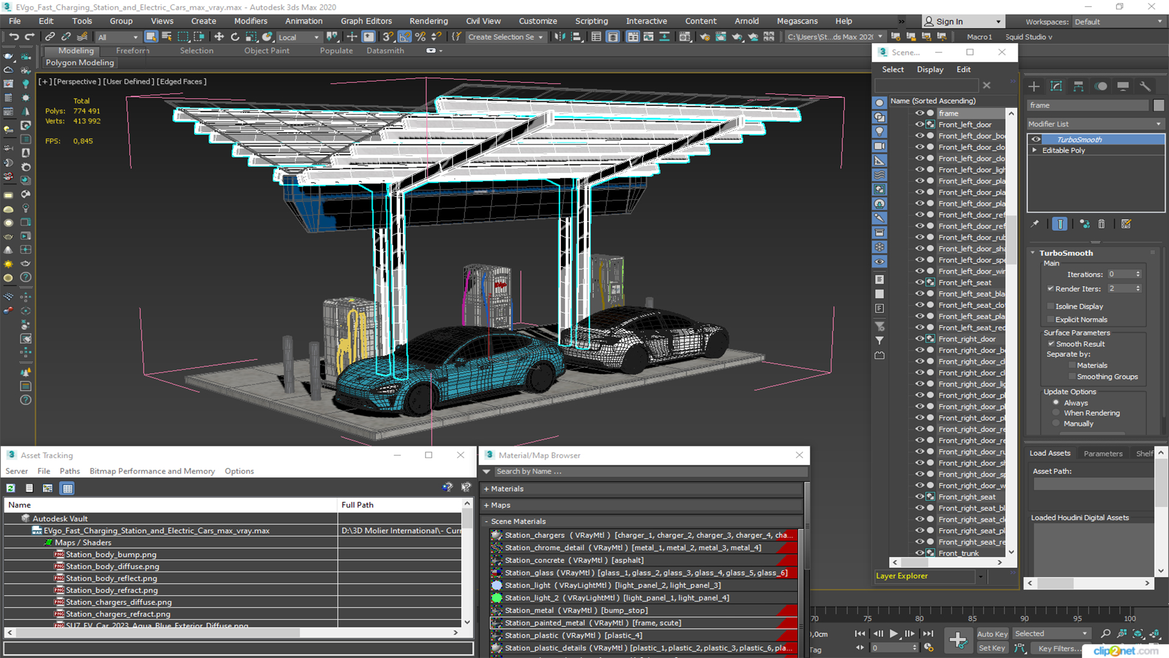Select the When Rendering update option

click(x=1056, y=413)
